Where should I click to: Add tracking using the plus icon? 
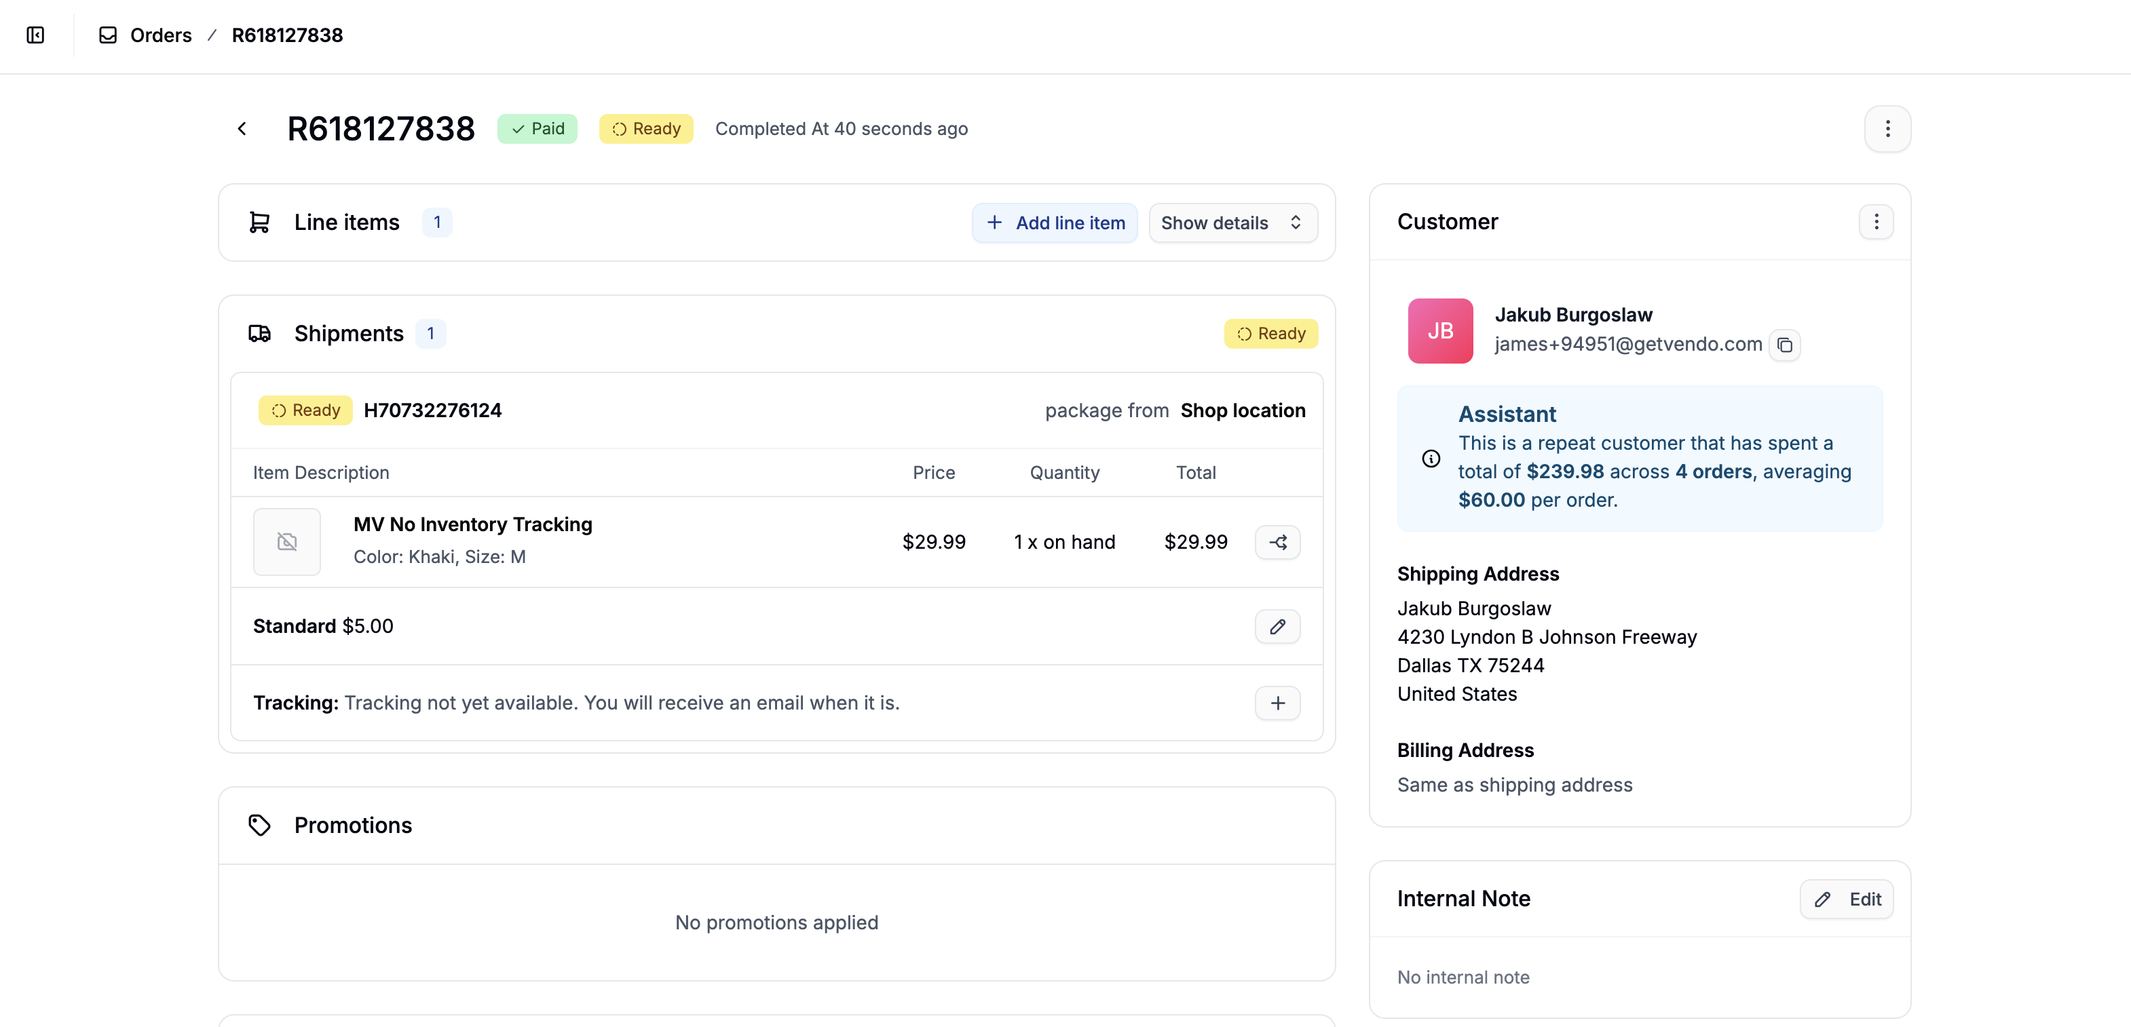pos(1277,703)
